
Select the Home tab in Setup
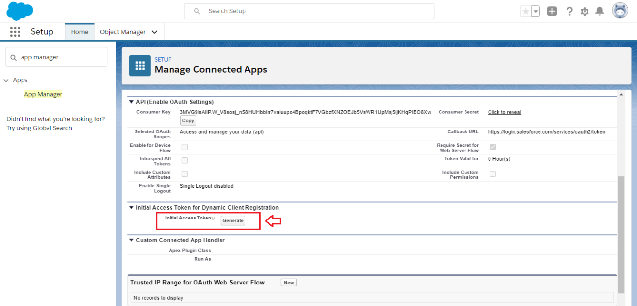point(79,31)
